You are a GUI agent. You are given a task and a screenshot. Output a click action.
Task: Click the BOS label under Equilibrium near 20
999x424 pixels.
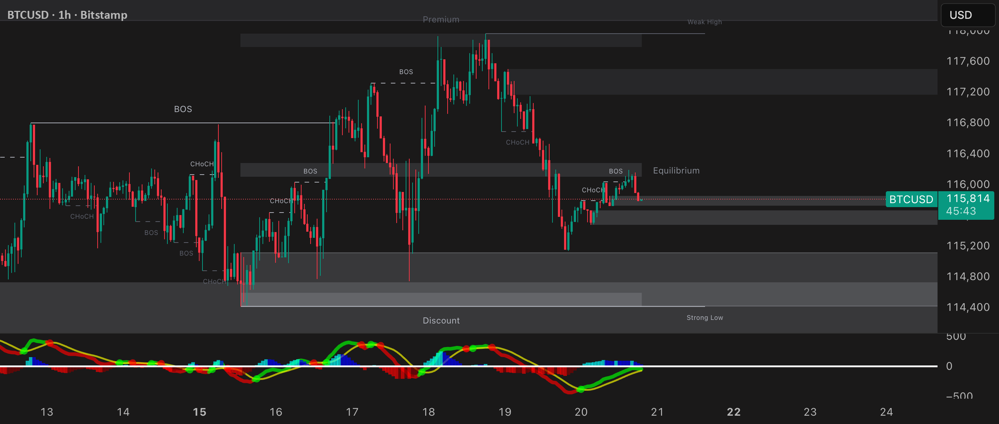(615, 171)
